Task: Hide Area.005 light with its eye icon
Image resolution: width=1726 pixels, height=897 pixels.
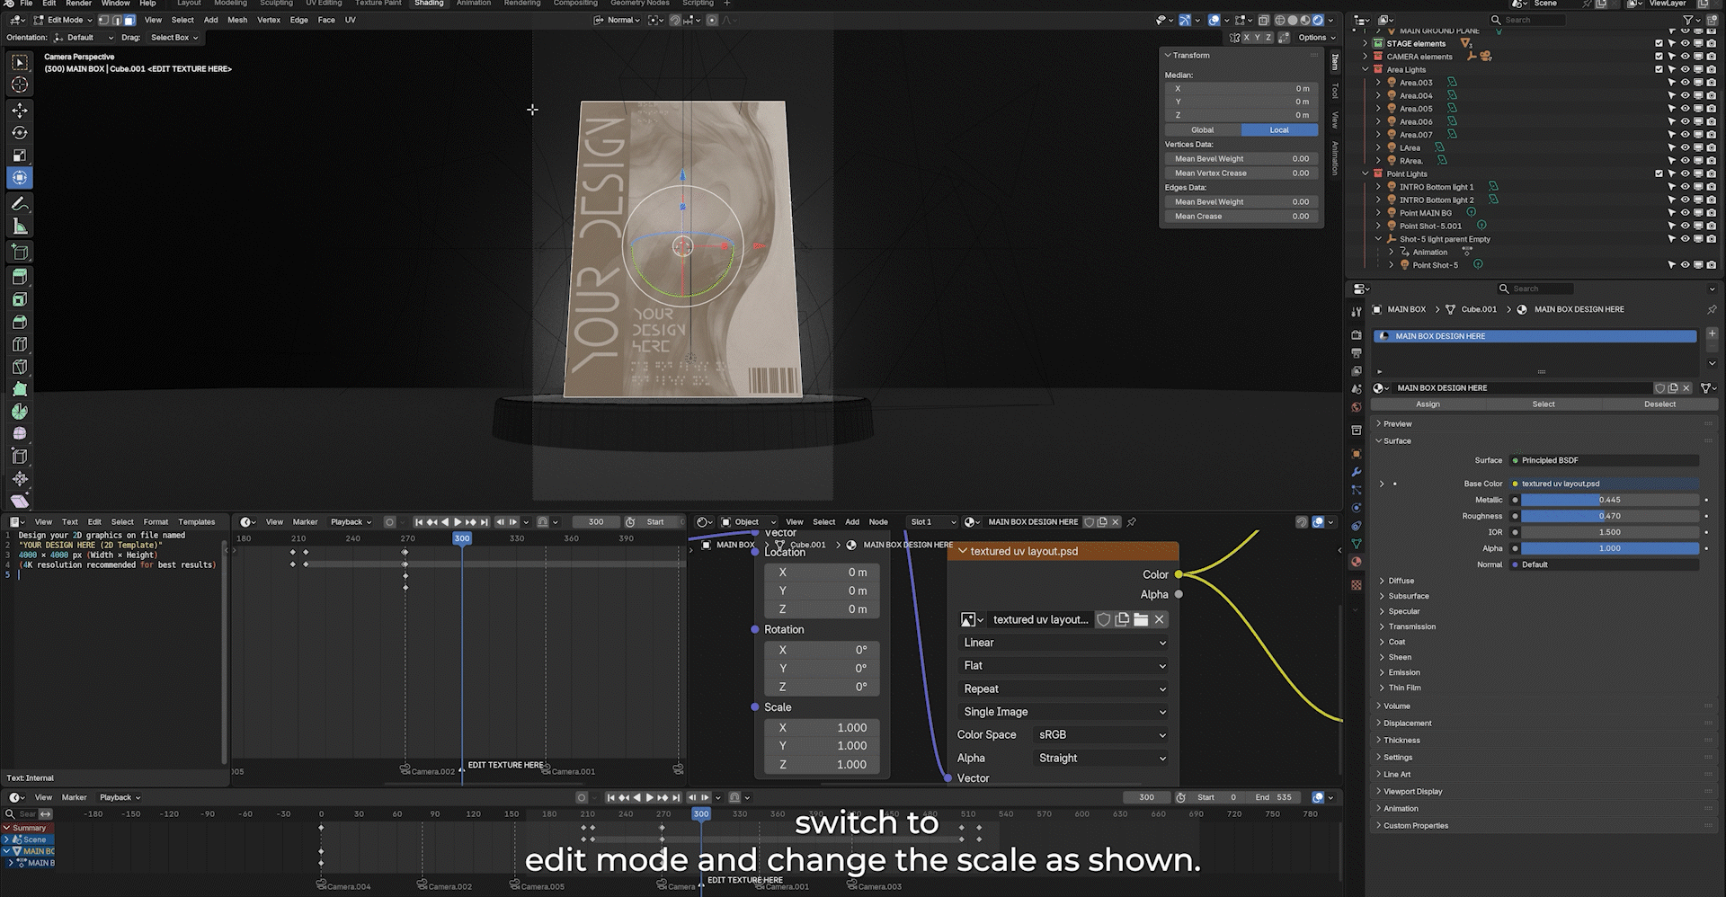Action: (x=1685, y=109)
